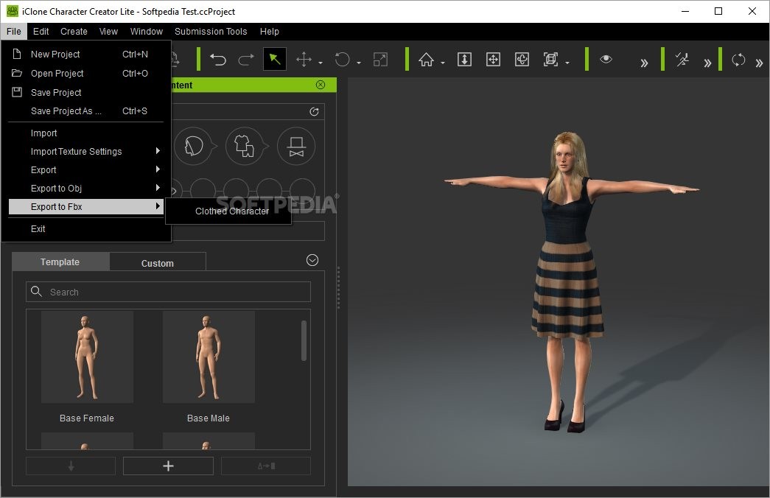The height and width of the screenshot is (498, 770).
Task: Click the plus add button below templates
Action: coord(168,466)
